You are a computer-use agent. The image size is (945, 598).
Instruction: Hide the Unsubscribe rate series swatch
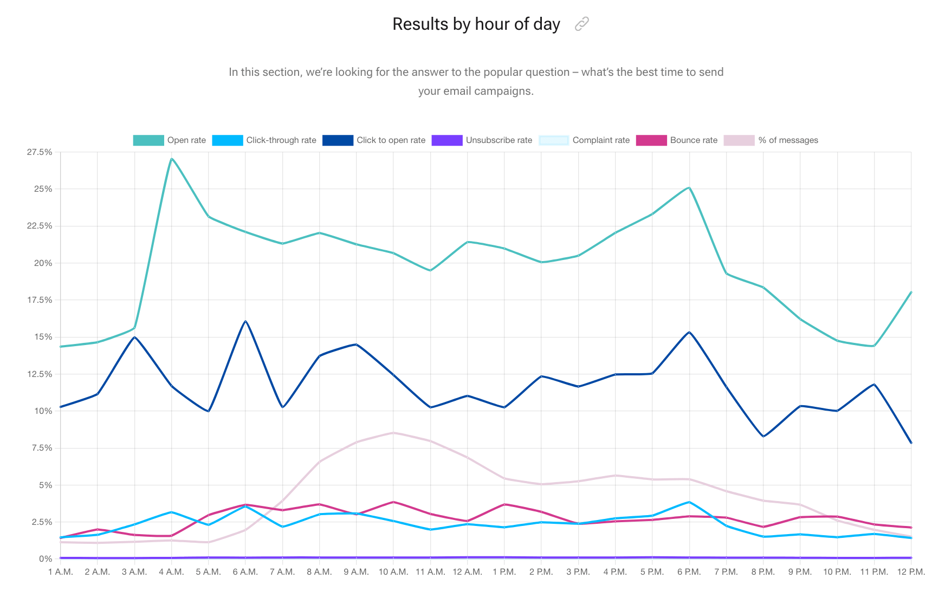[447, 140]
